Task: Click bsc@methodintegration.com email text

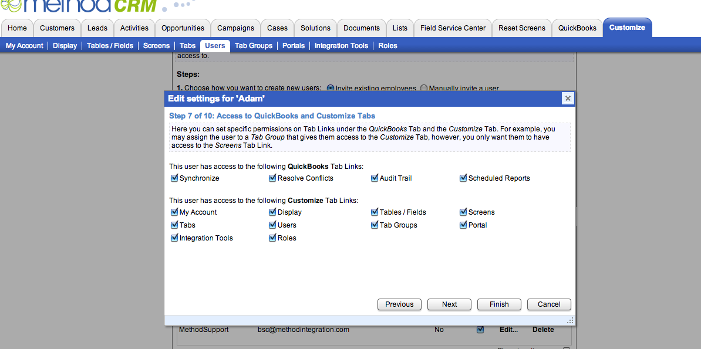Action: (303, 330)
